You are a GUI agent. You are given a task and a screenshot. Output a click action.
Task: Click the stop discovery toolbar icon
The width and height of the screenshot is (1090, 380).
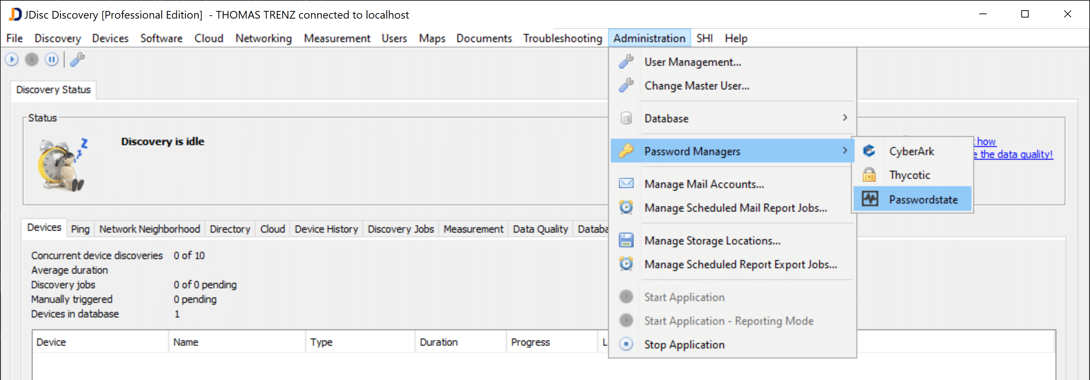32,59
